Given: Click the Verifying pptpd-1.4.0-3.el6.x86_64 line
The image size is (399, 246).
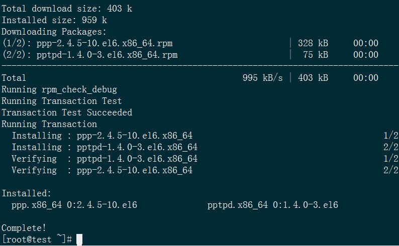Looking at the screenshot, I should point(105,159).
